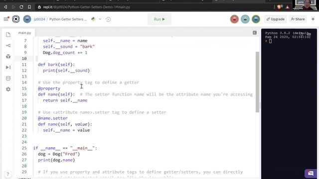Expand the repl info dropdown chevron
This screenshot has width=319, height=179.
pyautogui.click(x=100, y=19)
